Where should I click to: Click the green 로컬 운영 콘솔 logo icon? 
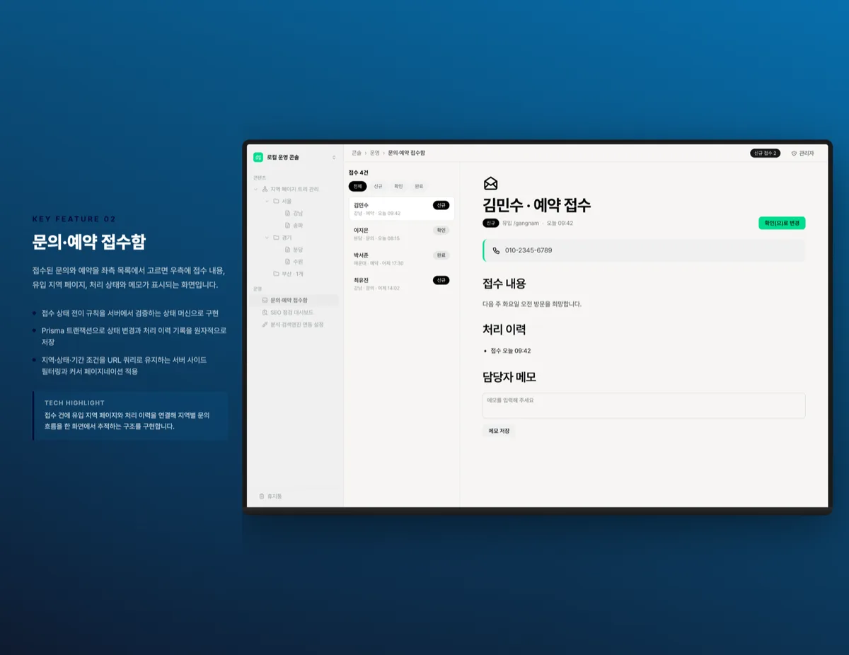tap(258, 157)
